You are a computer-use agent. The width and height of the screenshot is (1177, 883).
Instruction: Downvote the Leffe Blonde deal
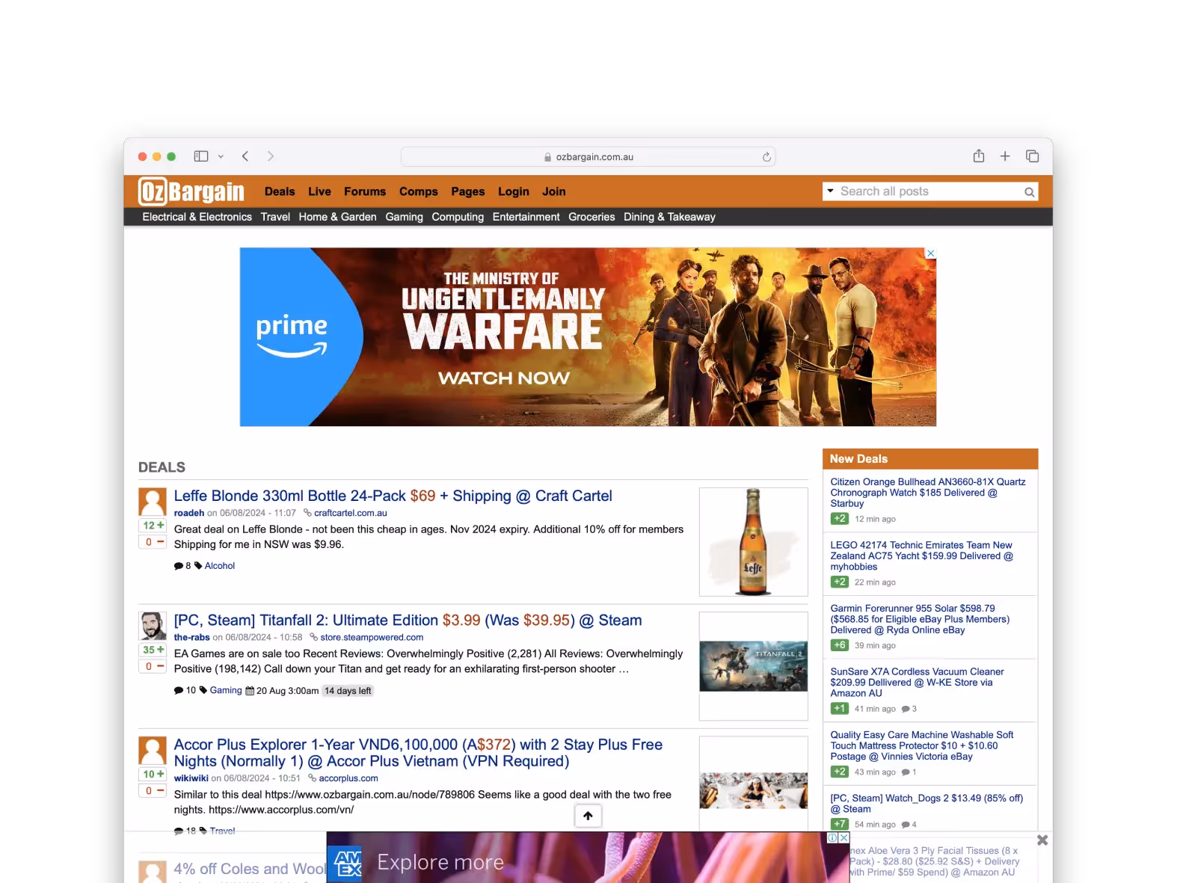[x=153, y=542]
